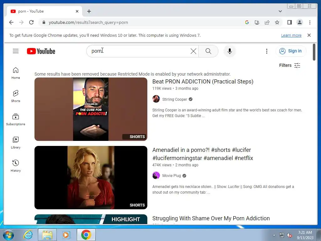
Task: Open the Struggling With Shame video title
Action: pos(211,218)
